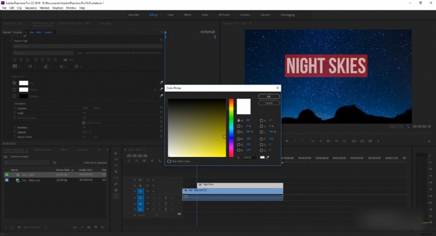This screenshot has height=236, width=436.
Task: Switch to the Audio workspace tab
Action: pyautogui.click(x=205, y=15)
